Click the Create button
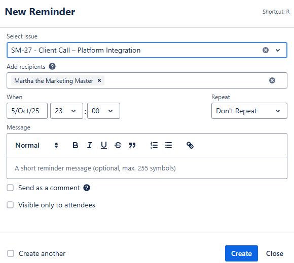 tap(241, 253)
